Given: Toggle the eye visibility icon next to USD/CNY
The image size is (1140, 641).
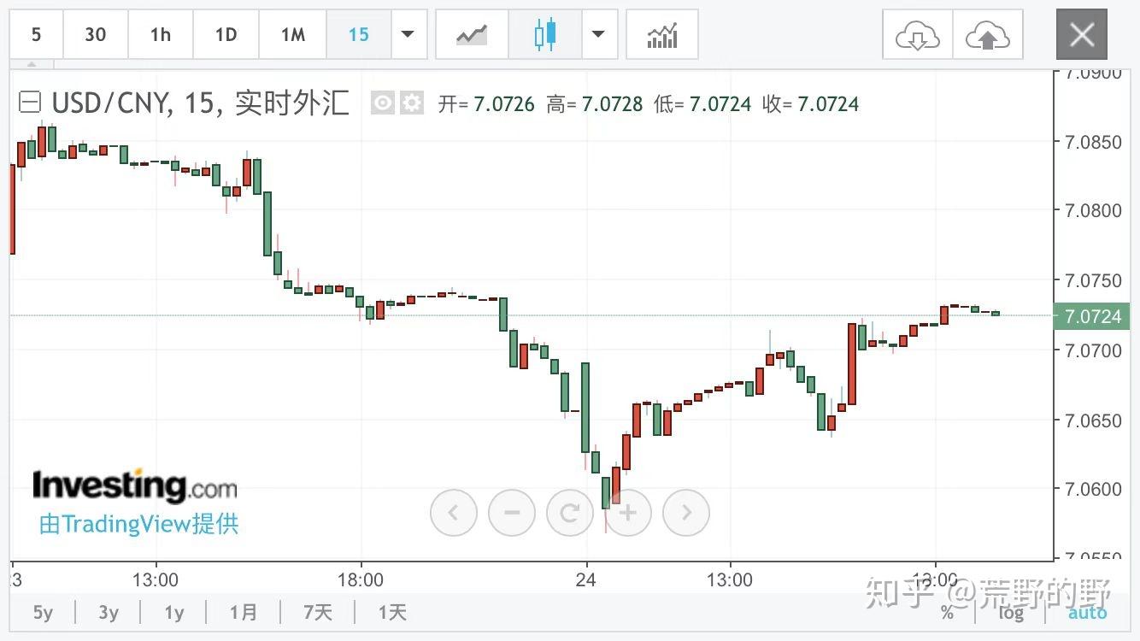Looking at the screenshot, I should (x=383, y=103).
